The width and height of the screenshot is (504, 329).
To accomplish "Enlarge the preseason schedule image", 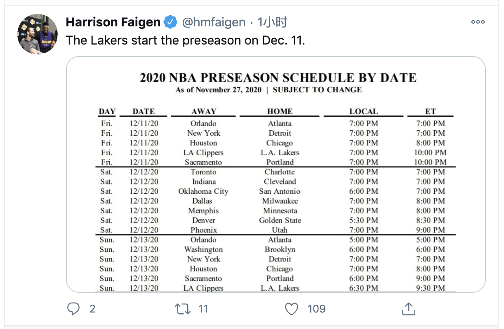I will 276,174.
